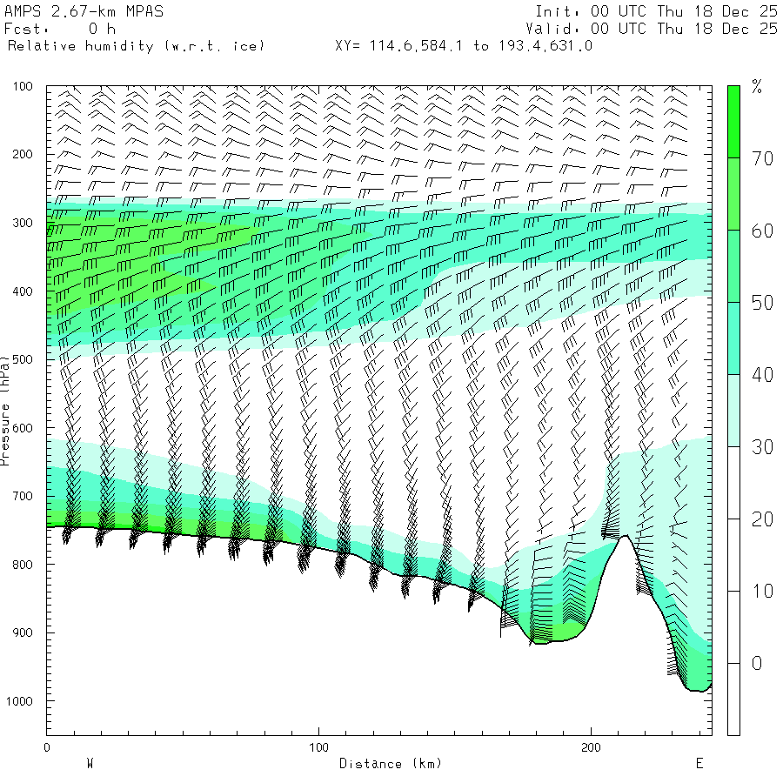Viewport: 783px width, 783px height.
Task: Click the '300' pressure axis tick label
Action: (23, 223)
